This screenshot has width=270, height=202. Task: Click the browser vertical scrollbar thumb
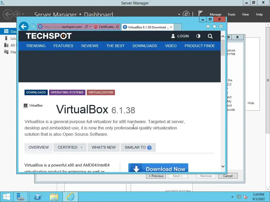223,48
